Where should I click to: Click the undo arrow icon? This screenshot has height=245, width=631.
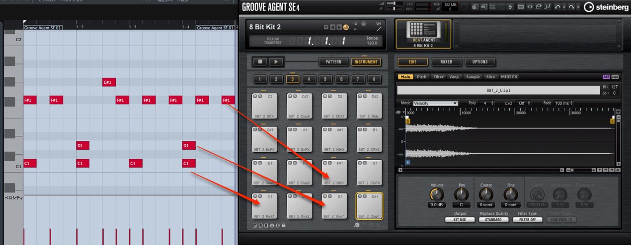point(558,7)
